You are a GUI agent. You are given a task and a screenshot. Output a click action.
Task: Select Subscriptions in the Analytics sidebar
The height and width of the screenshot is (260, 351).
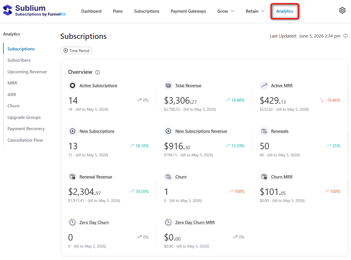(x=21, y=49)
